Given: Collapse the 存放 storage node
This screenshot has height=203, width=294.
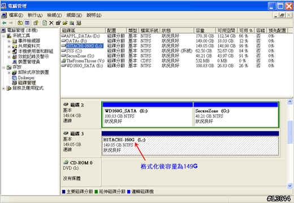Looking at the screenshot, I should [x=3, y=67].
